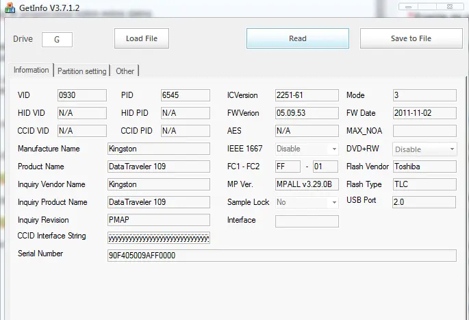Screen dimensions: 469x320
Task: Click the empty Interface field
Action: pyautogui.click(x=307, y=221)
